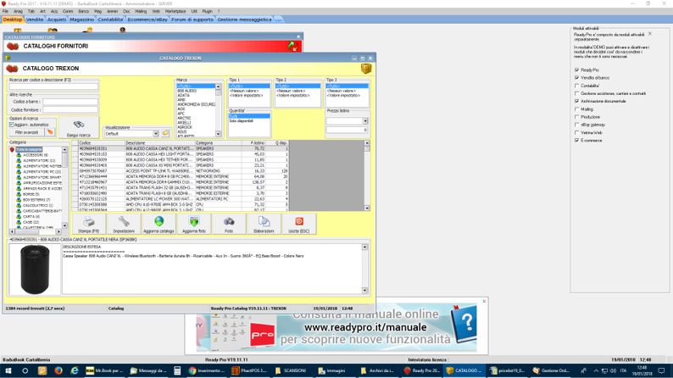The width and height of the screenshot is (673, 378).
Task: Click Tutte le categorie root tree icon
Action: click(13, 149)
